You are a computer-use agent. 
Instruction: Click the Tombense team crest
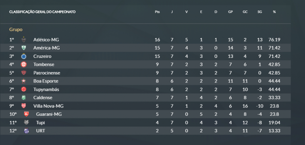[x=24, y=64]
